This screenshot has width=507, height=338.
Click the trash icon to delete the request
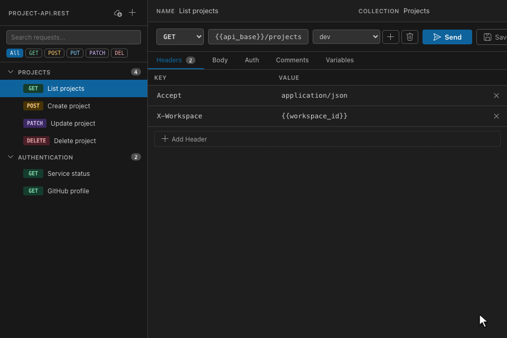(x=410, y=37)
